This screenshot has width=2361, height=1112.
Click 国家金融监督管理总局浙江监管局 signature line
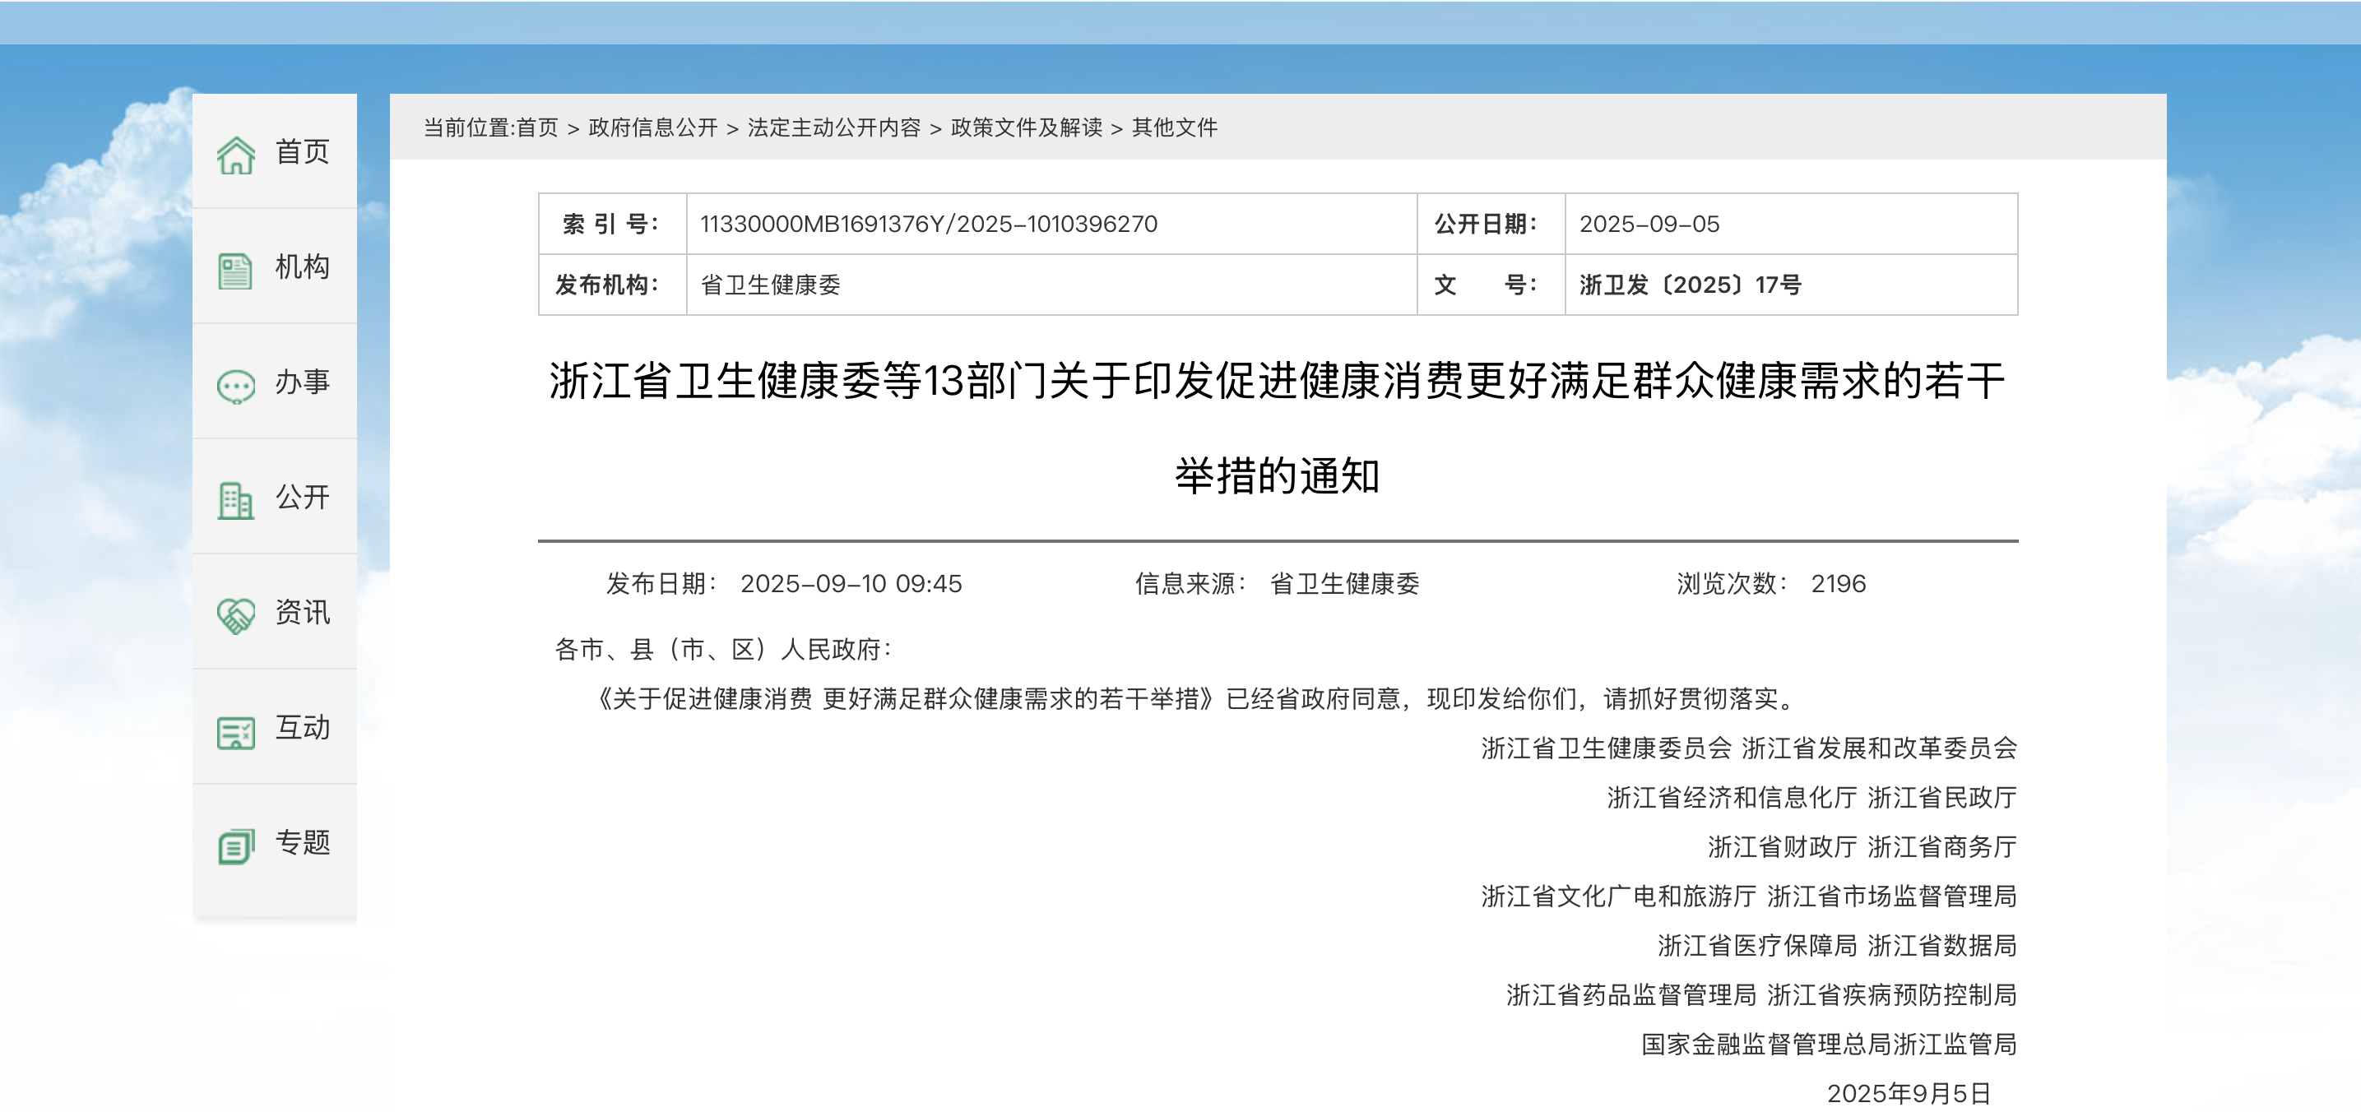click(1829, 1045)
